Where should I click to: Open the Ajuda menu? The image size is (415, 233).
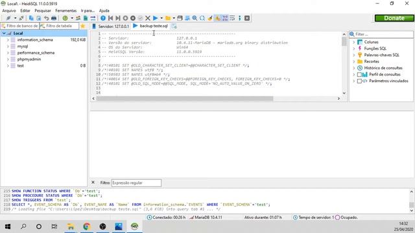(104, 10)
